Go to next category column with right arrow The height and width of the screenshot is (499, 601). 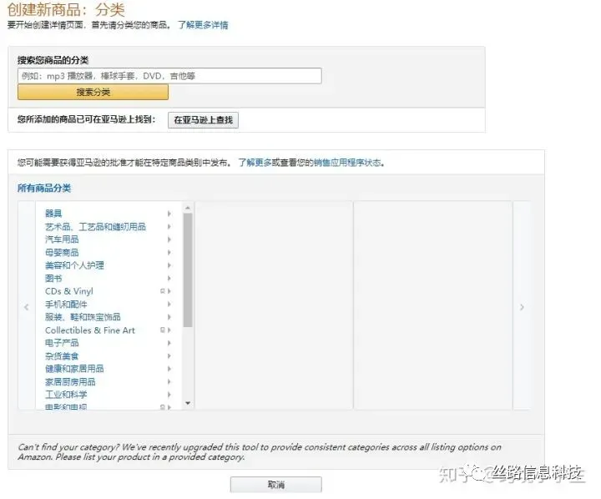click(522, 307)
